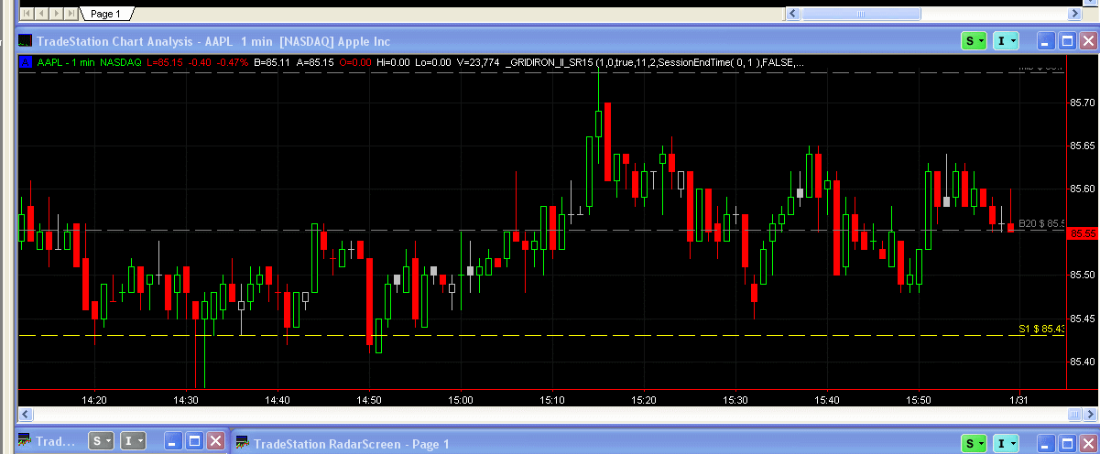Click the highlighted 85.55 current price marker
Image resolution: width=1100 pixels, height=454 pixels.
(x=1082, y=232)
